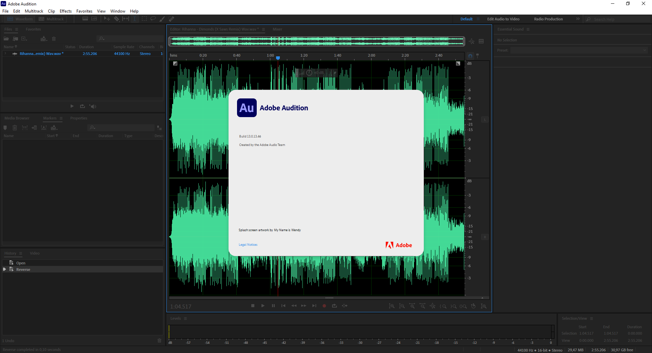Select the Time Selection tool
The width and height of the screenshot is (652, 353).
(135, 19)
